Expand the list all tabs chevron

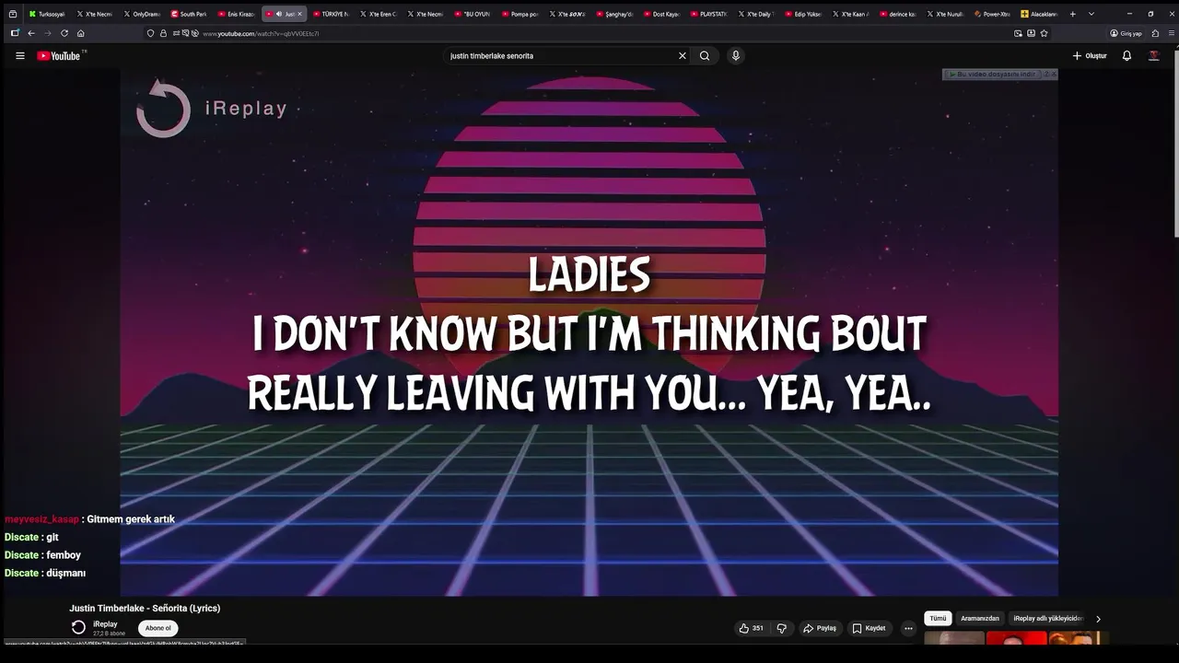point(1091,14)
